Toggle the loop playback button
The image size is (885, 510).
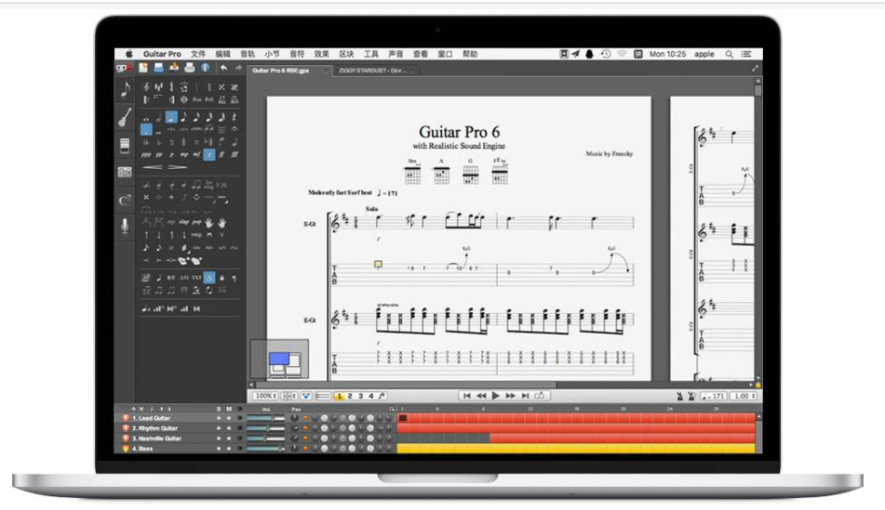point(540,396)
